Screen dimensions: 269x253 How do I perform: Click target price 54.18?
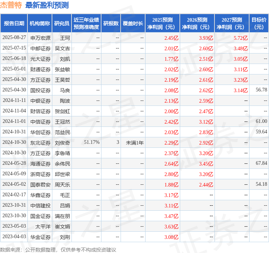coord(261,184)
